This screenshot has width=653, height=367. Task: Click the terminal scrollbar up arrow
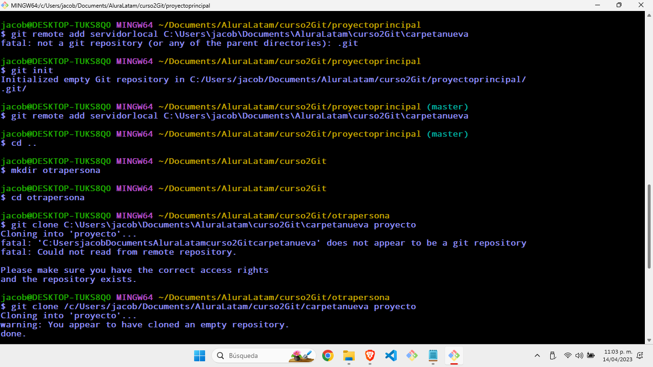(x=649, y=15)
